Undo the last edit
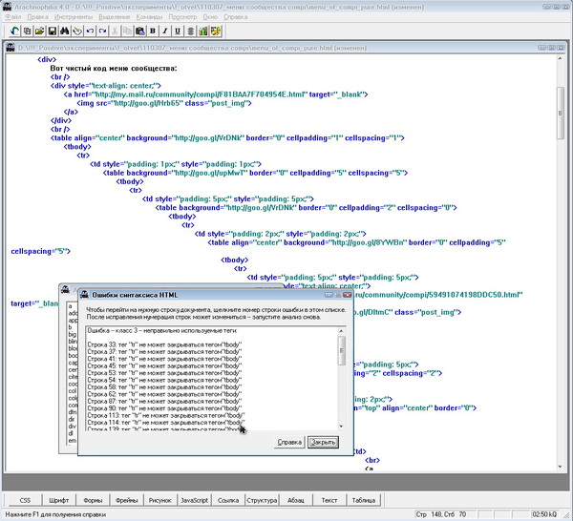This screenshot has width=573, height=521. point(90,31)
